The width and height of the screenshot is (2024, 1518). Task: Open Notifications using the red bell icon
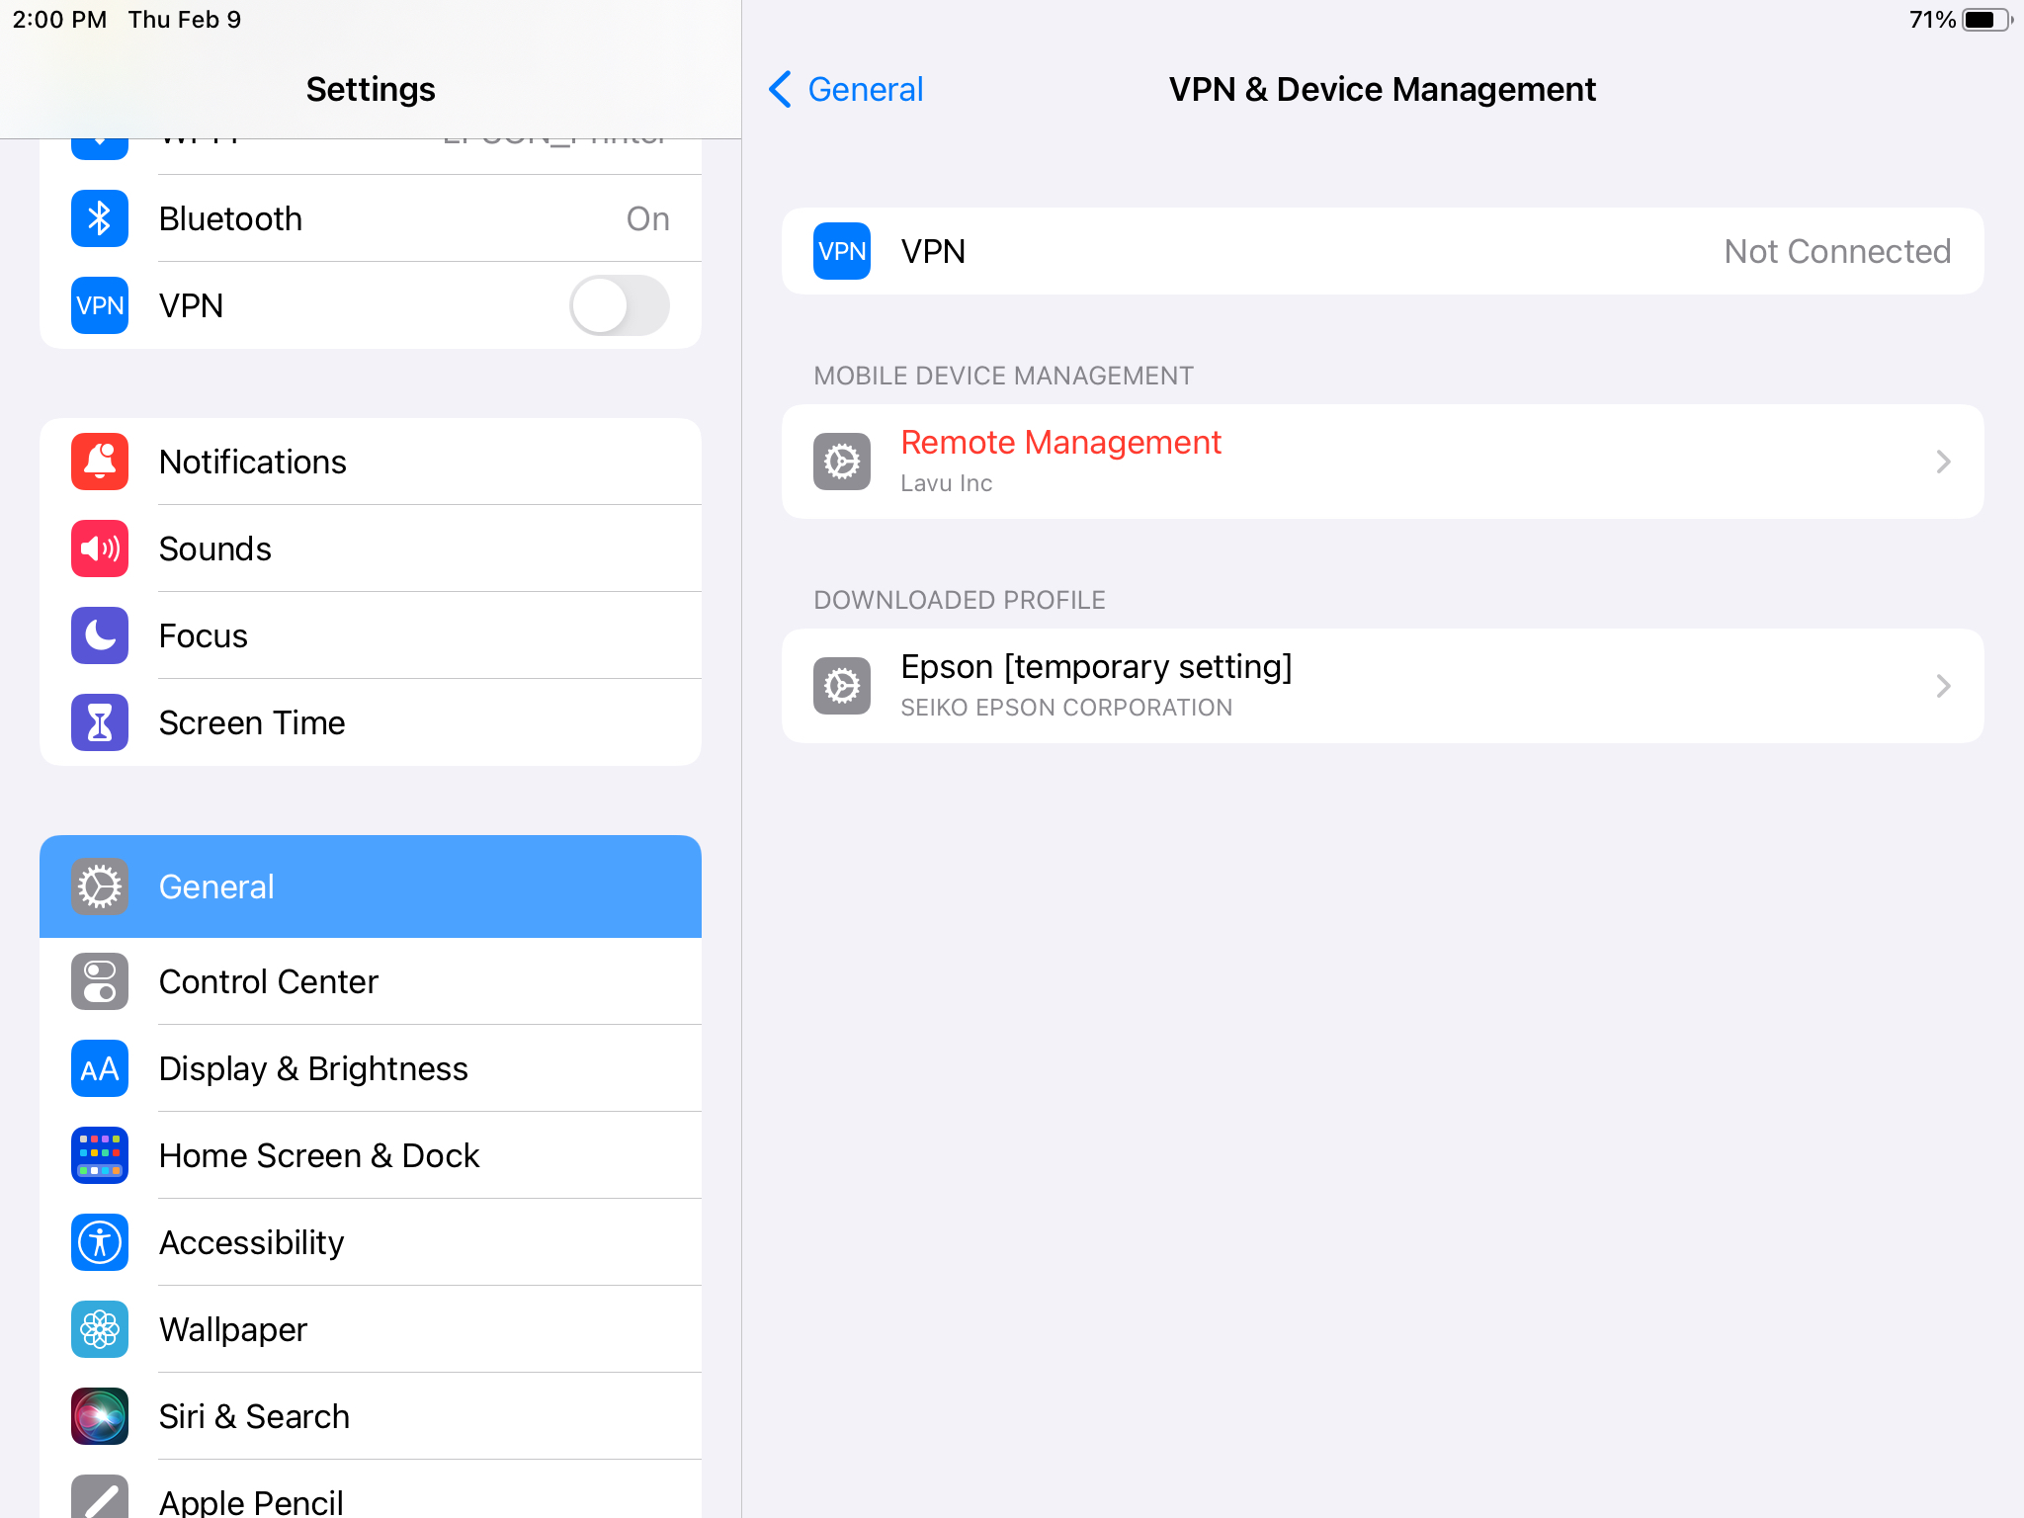coord(99,462)
